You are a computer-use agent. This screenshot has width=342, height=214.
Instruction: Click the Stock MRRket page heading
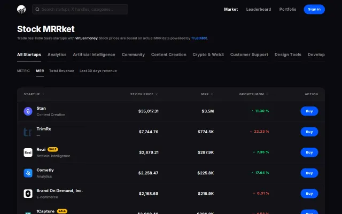coord(46,29)
